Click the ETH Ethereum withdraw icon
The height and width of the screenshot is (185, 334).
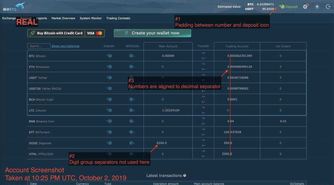132,67
